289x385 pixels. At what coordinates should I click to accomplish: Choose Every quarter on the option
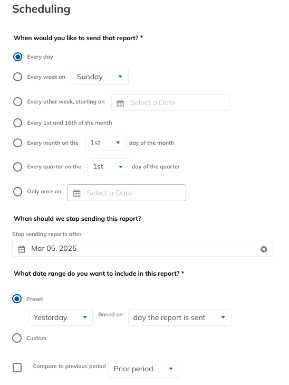pyautogui.click(x=17, y=167)
